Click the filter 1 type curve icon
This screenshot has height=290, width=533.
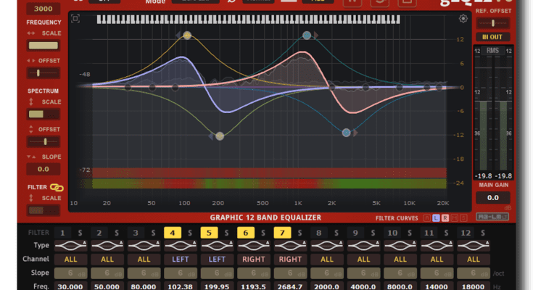click(x=70, y=246)
